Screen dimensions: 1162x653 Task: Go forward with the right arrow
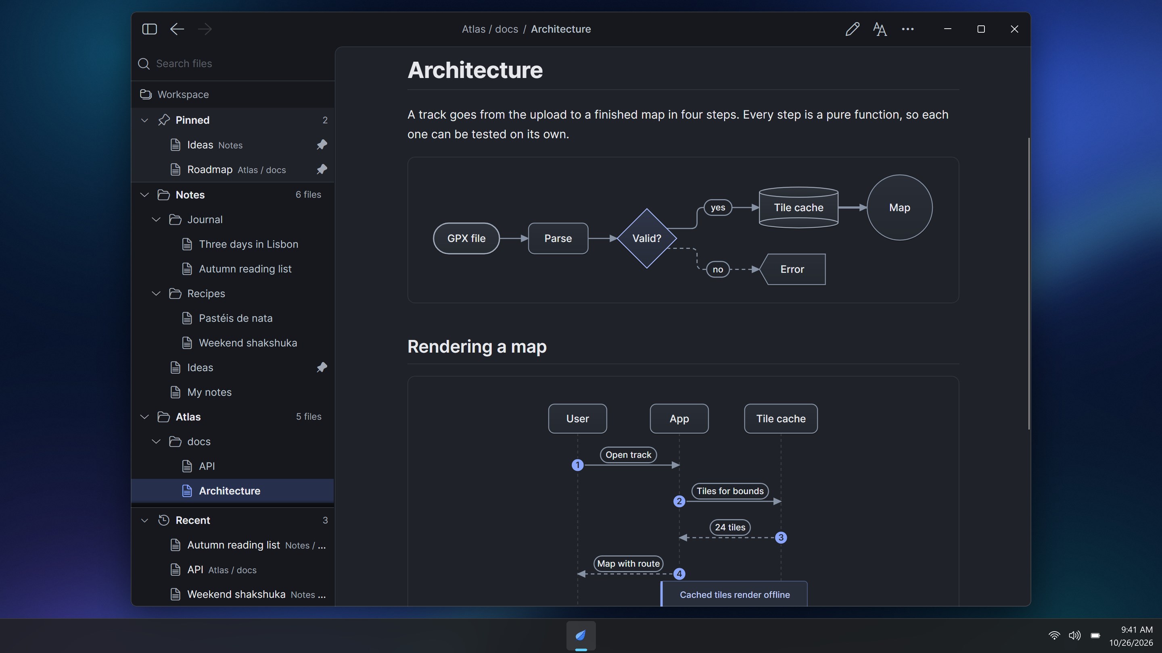204,29
